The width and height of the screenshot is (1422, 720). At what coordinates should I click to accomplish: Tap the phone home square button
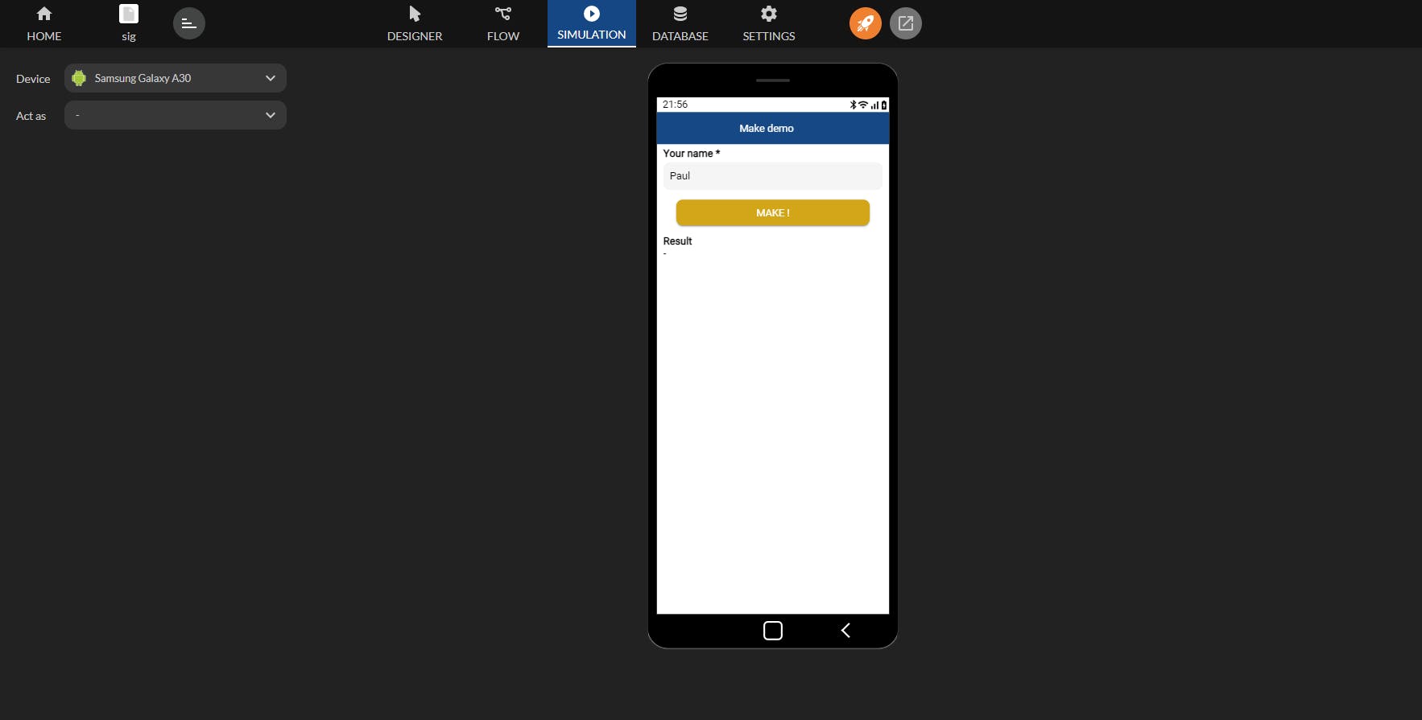coord(773,631)
